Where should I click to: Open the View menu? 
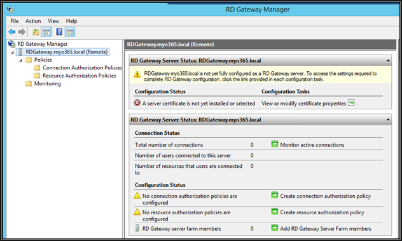click(53, 21)
